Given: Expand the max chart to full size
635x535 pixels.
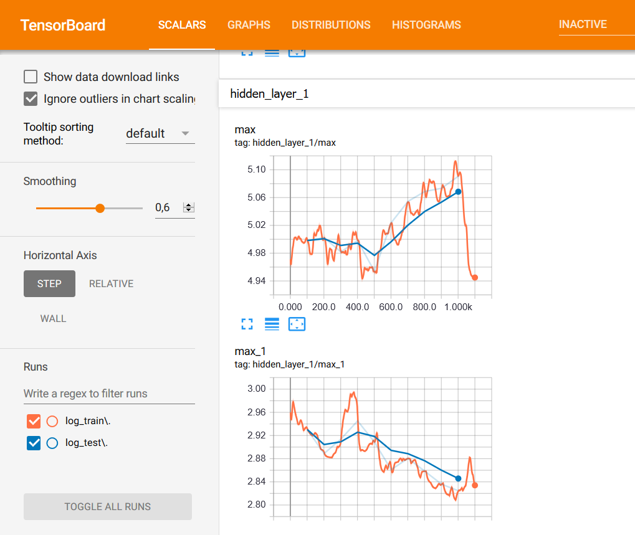Looking at the screenshot, I should [x=247, y=324].
